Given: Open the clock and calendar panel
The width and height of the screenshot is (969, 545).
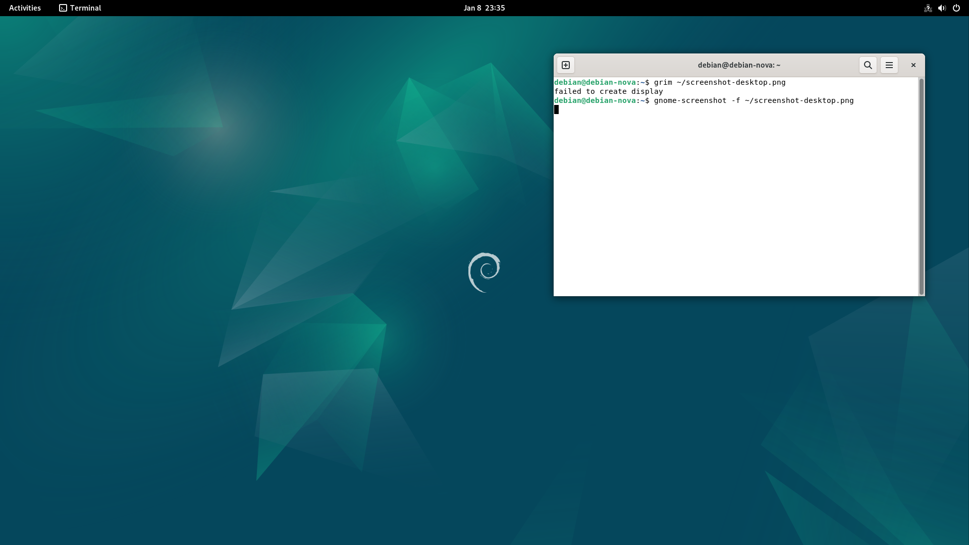Looking at the screenshot, I should pyautogui.click(x=484, y=8).
